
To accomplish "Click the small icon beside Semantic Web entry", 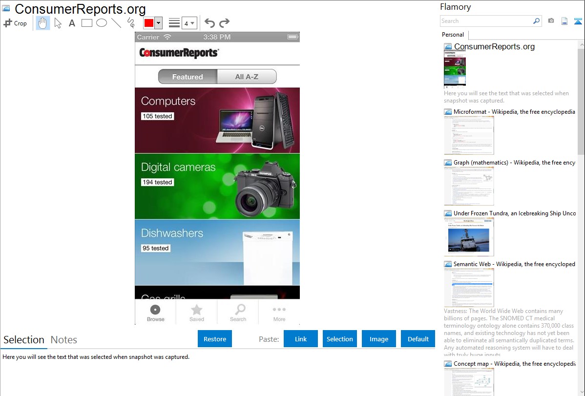I will click(448, 264).
